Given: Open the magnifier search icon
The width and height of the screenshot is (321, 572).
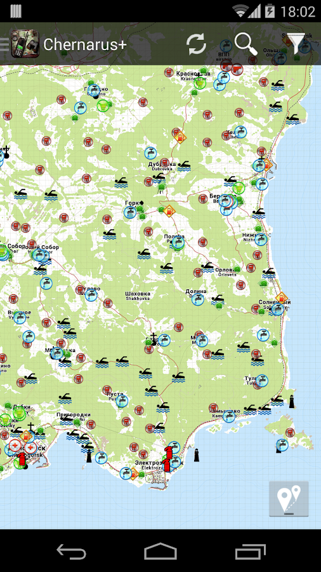Looking at the screenshot, I should 246,44.
